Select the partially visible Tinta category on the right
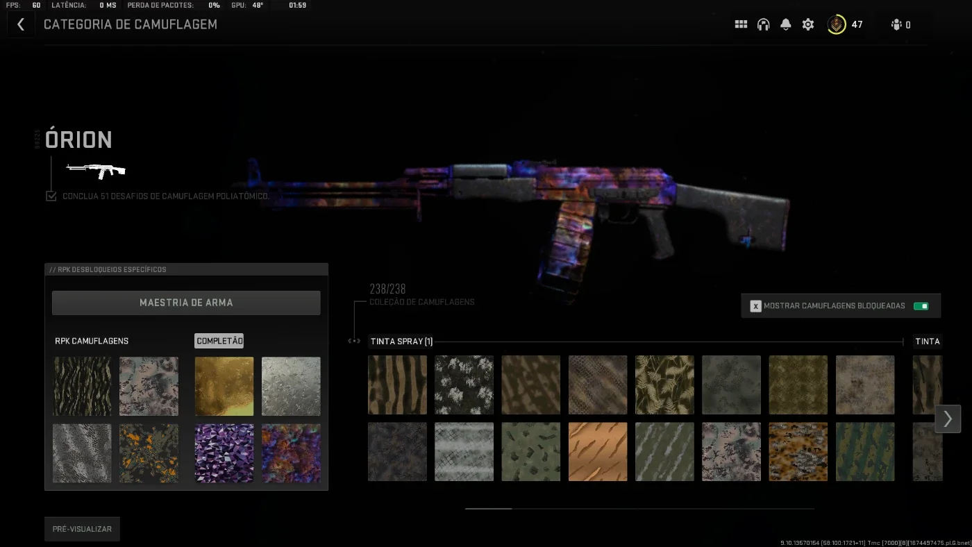The width and height of the screenshot is (972, 547). click(928, 342)
